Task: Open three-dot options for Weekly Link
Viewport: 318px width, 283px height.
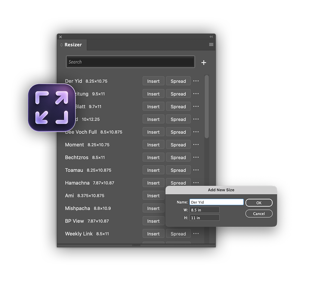Action: click(196, 234)
